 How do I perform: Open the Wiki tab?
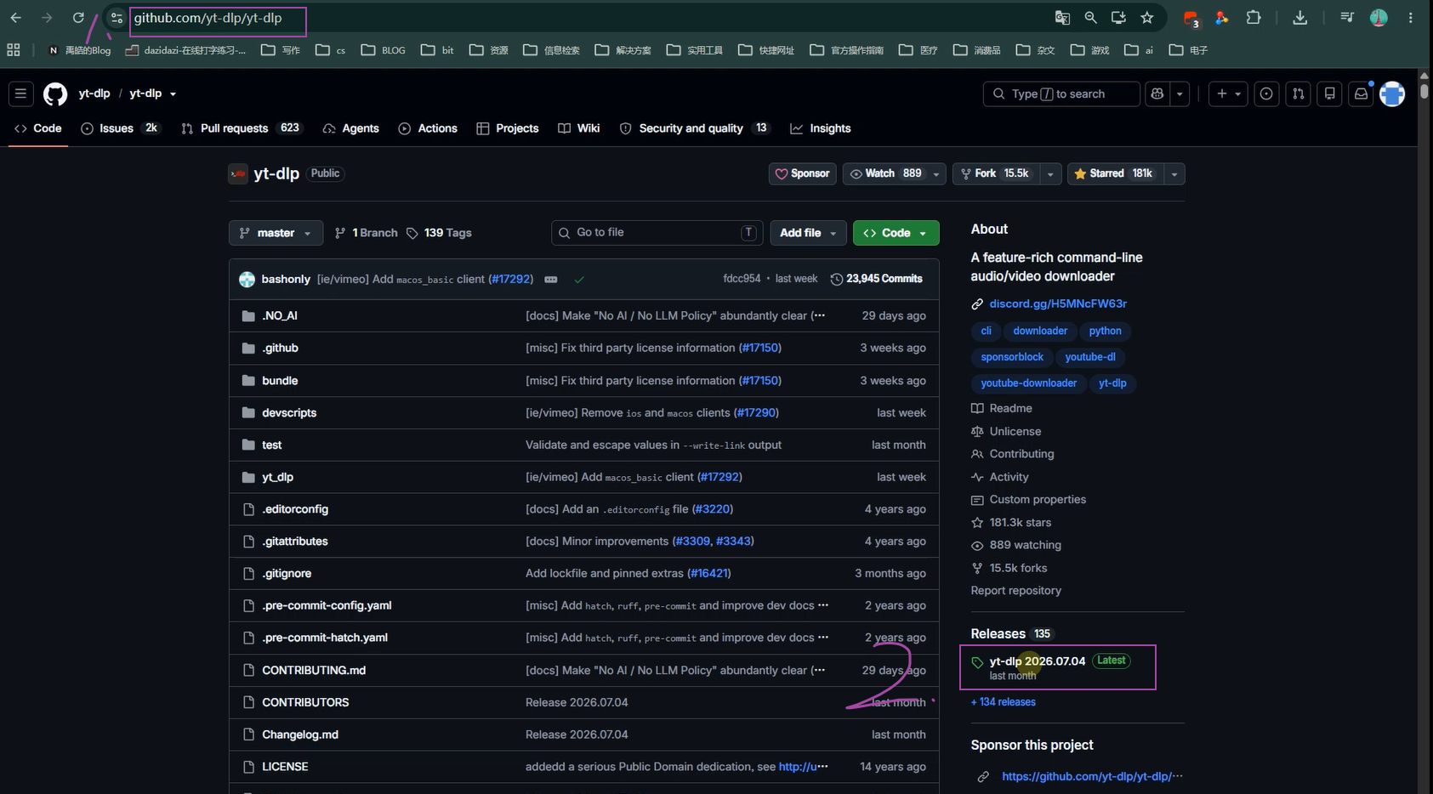tap(579, 128)
